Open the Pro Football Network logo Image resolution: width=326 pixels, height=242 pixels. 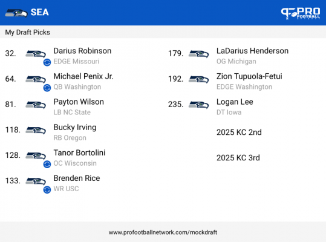coord(301,13)
